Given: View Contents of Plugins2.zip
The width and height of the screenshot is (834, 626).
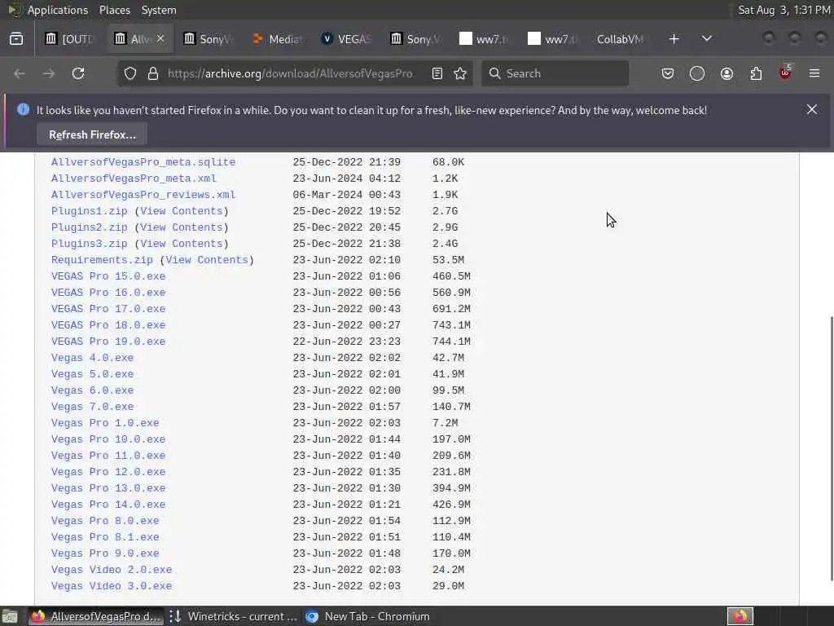Looking at the screenshot, I should (x=182, y=227).
